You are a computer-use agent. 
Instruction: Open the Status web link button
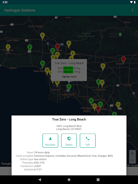pyautogui.click(x=69, y=141)
